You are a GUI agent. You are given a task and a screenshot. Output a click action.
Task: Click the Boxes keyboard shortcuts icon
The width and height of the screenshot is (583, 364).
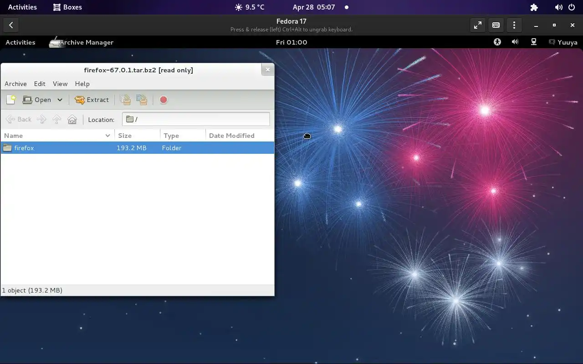click(x=496, y=25)
